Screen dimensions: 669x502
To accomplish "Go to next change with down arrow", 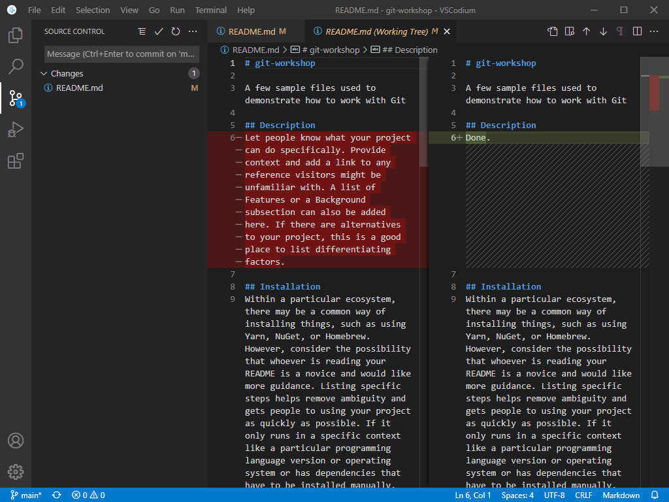I will tap(603, 31).
